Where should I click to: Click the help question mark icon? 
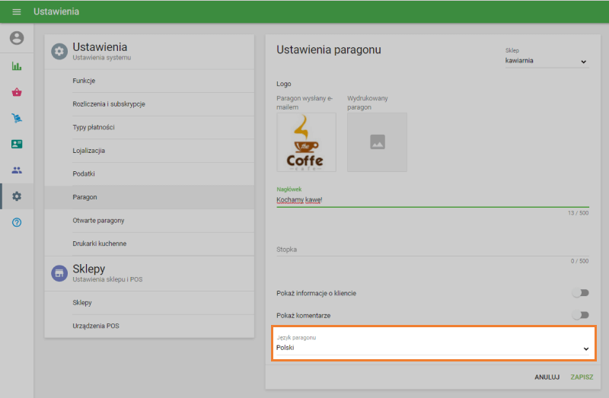[17, 222]
